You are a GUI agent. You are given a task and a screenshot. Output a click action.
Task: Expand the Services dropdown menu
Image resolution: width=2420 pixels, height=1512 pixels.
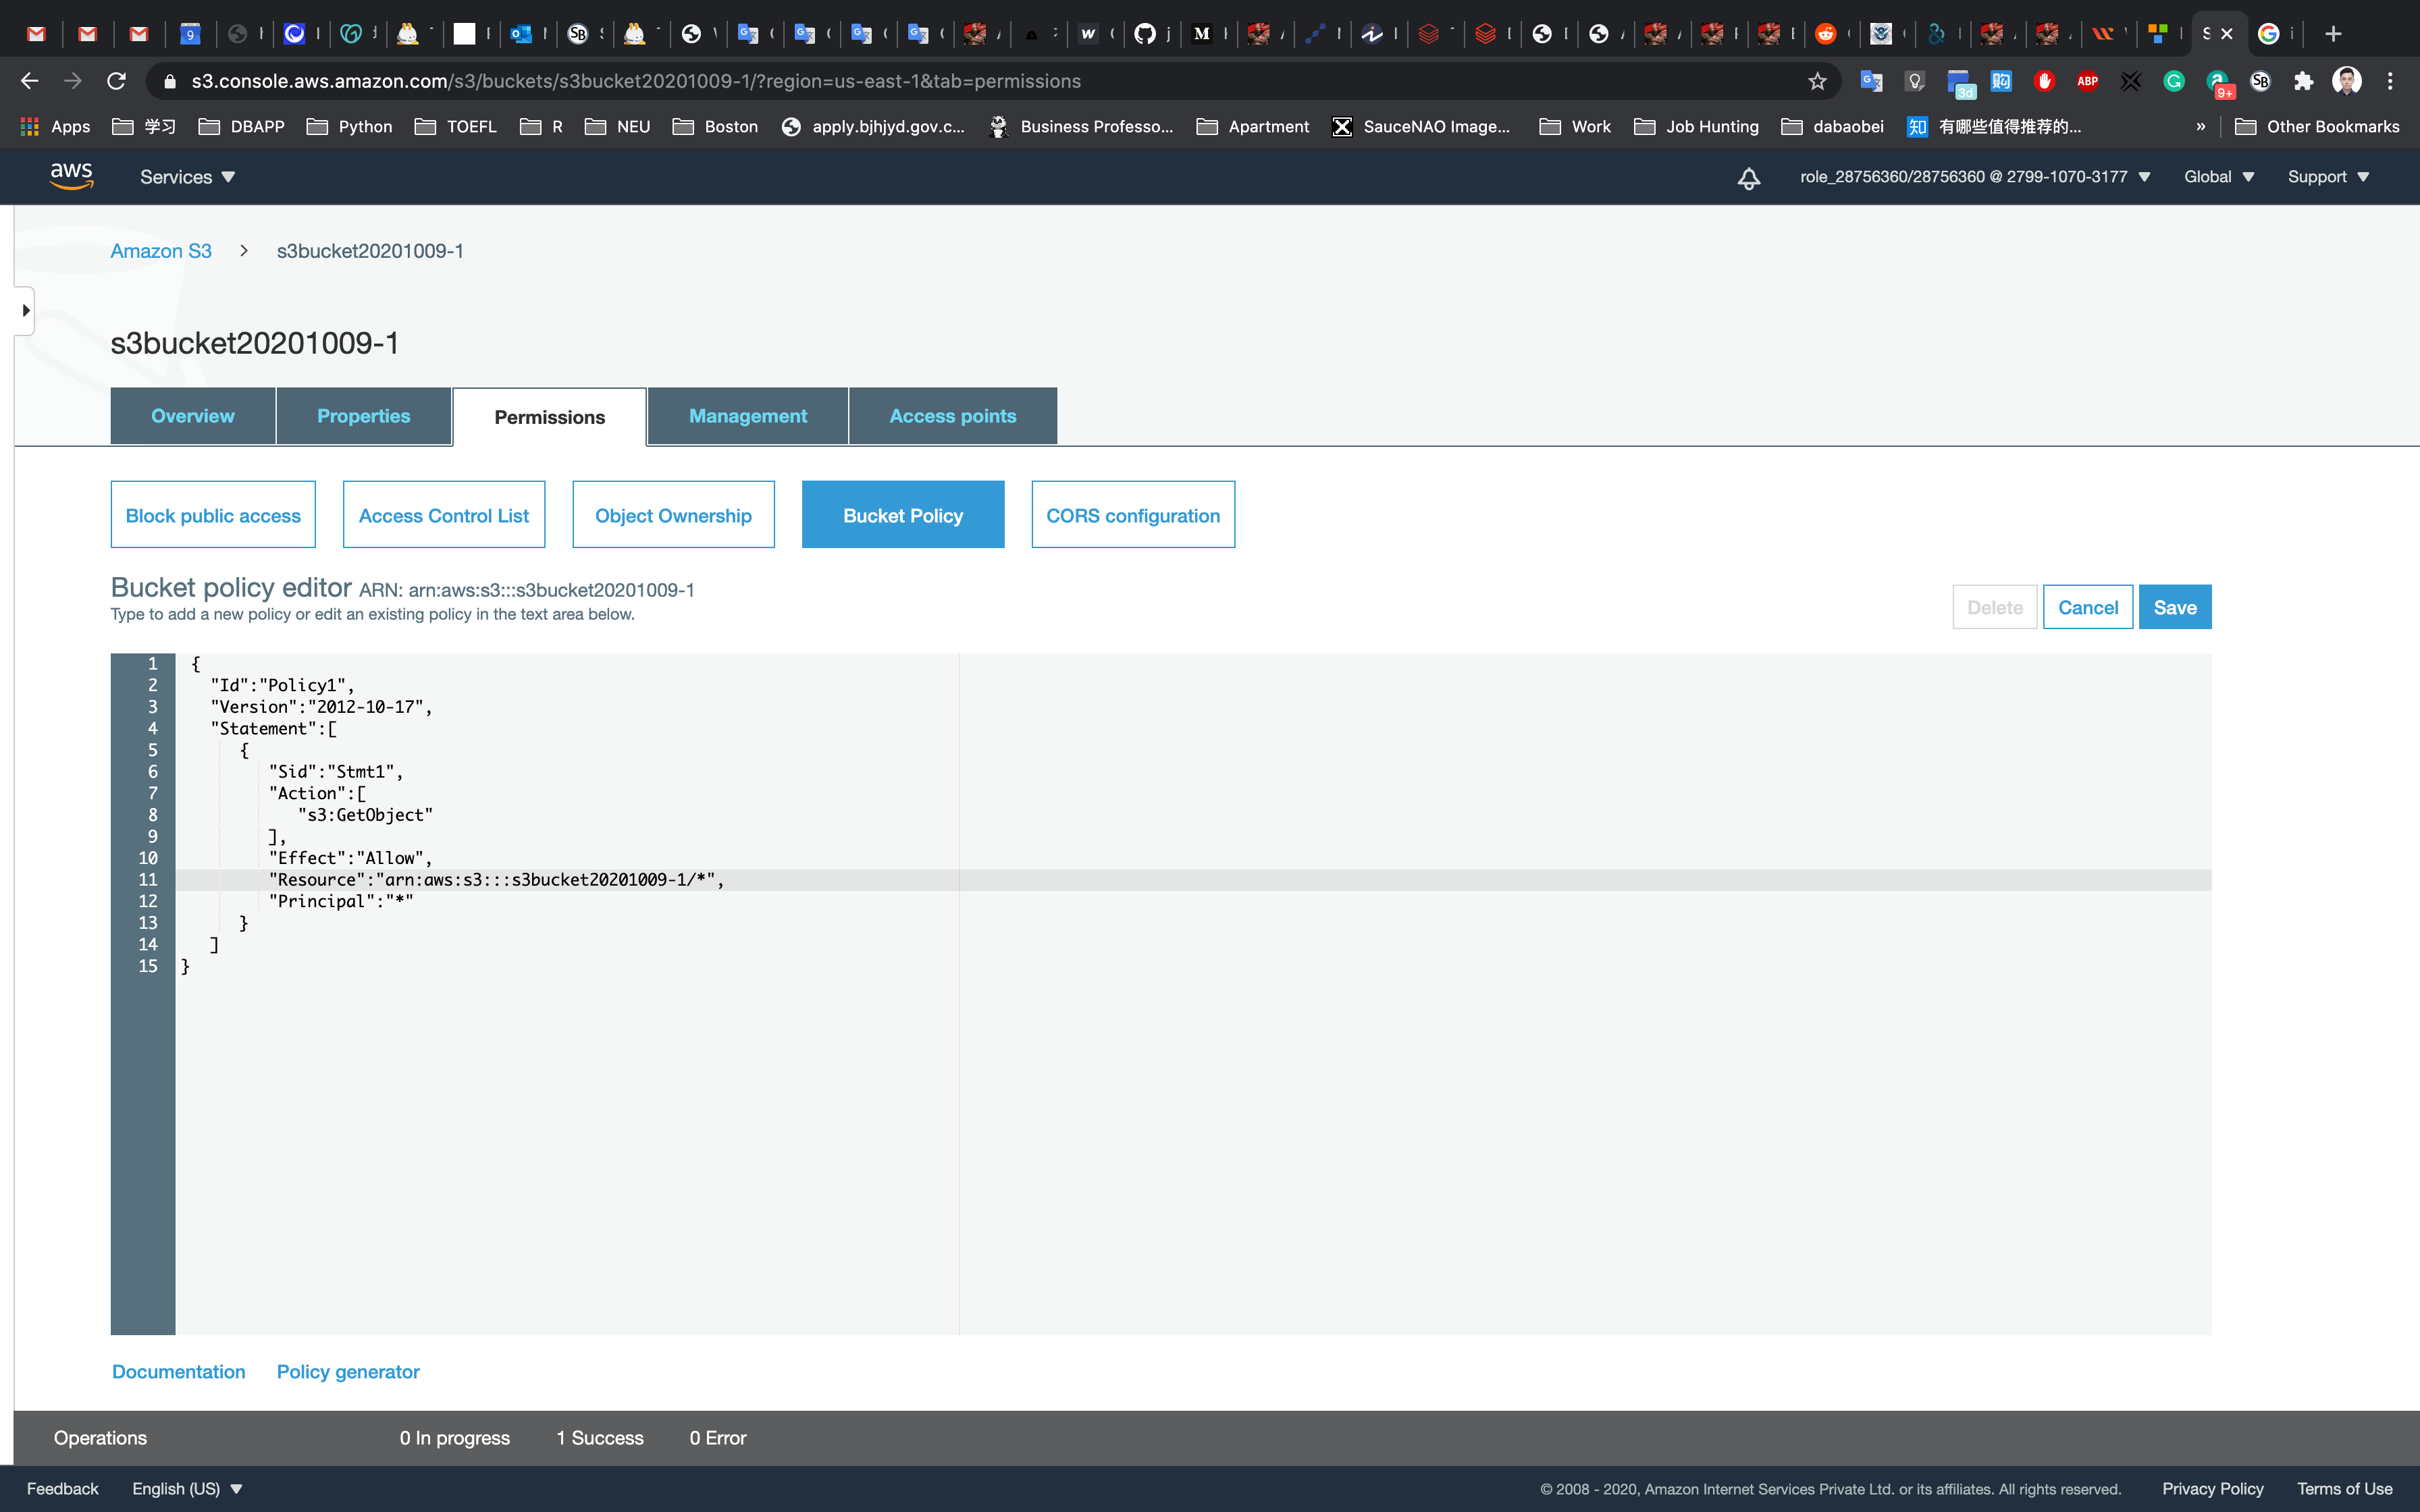pos(187,177)
